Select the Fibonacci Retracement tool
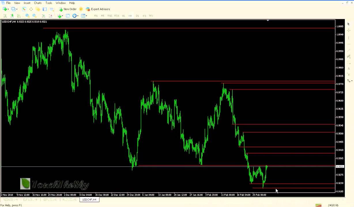This screenshot has height=207, width=354. (x=349, y=63)
